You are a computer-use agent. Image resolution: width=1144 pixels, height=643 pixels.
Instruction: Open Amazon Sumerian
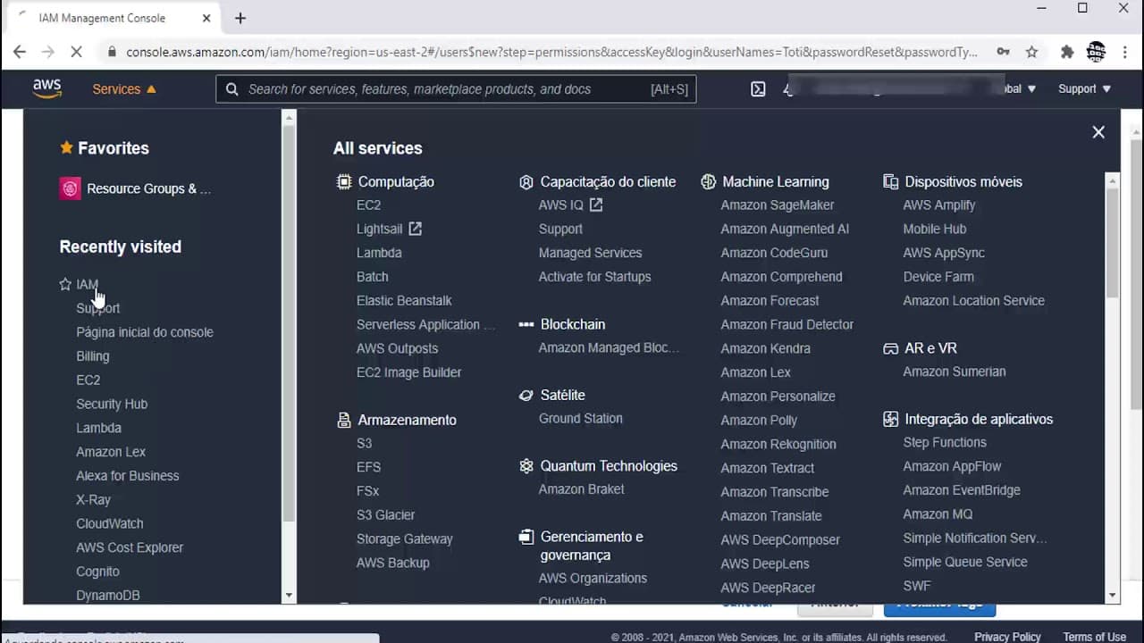(x=954, y=372)
